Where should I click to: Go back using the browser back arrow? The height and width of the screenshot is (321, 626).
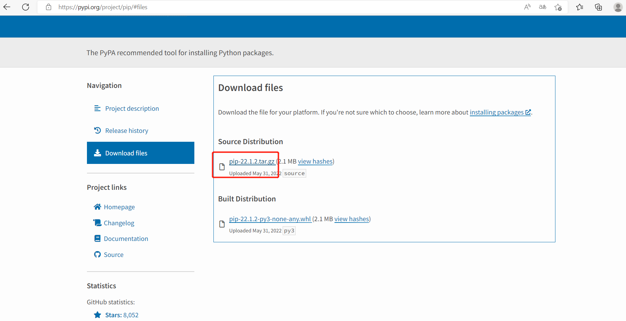[7, 7]
